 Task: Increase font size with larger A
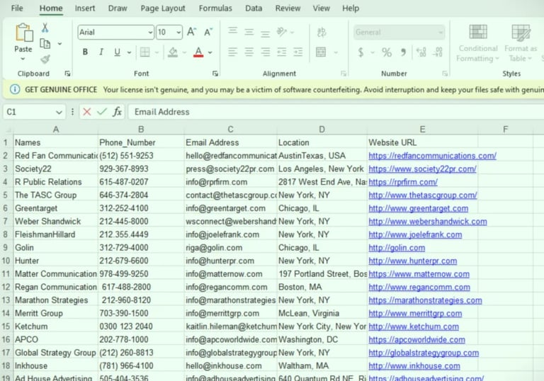[191, 33]
